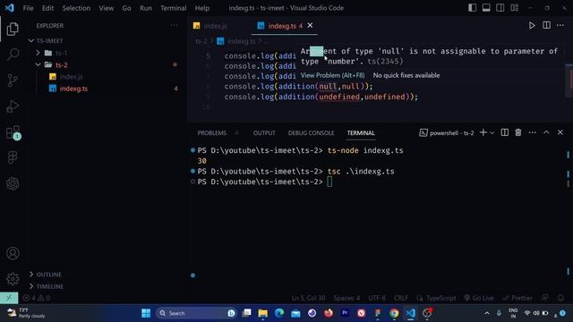Change CRLF end of line sequence
The image size is (573, 322).
[400, 298]
